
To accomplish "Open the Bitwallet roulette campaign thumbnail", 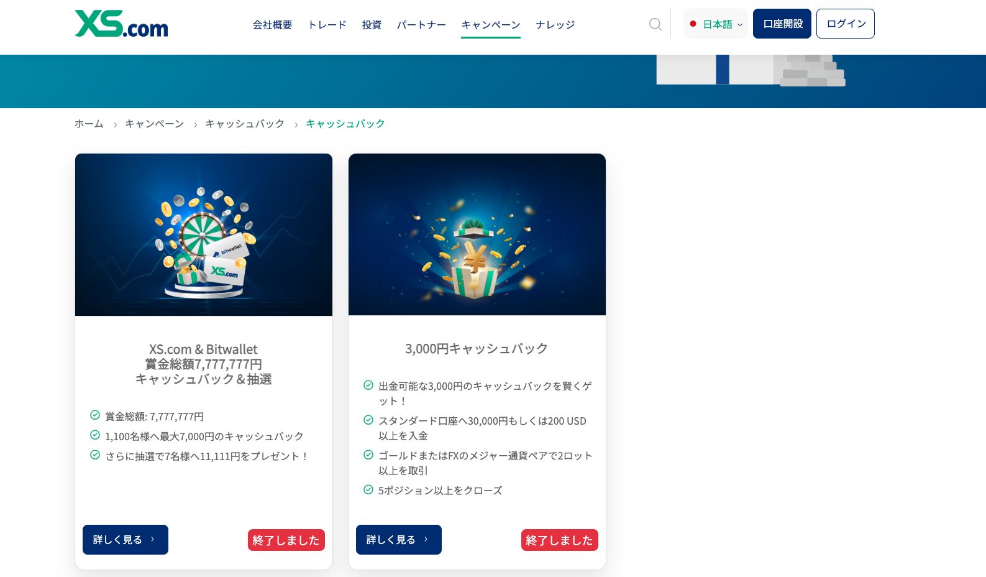I will [x=204, y=235].
